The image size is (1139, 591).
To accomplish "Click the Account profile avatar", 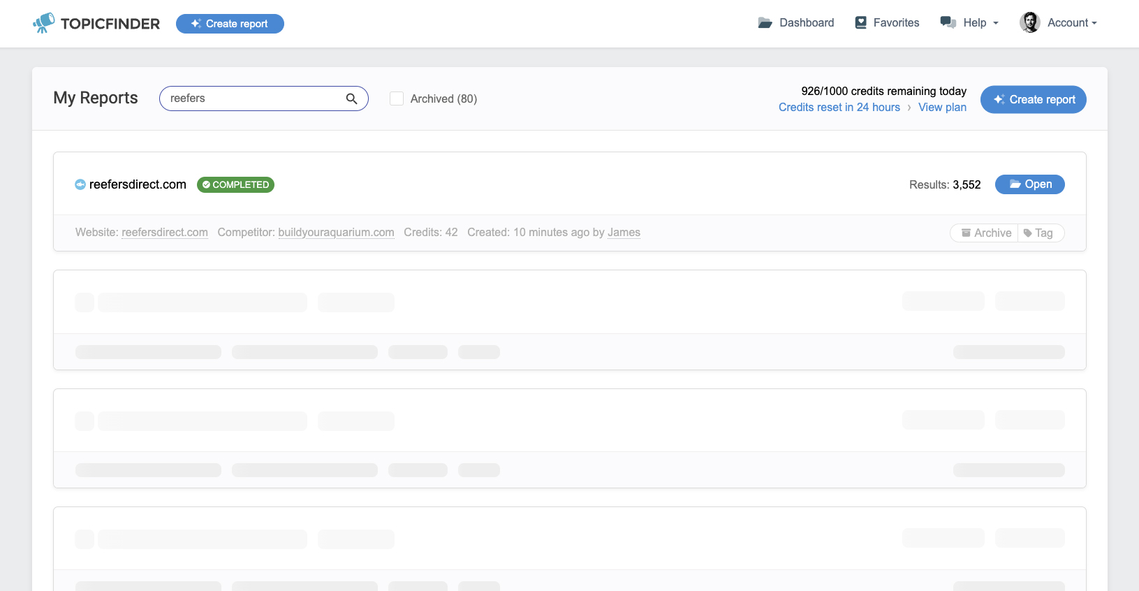I will tap(1030, 22).
